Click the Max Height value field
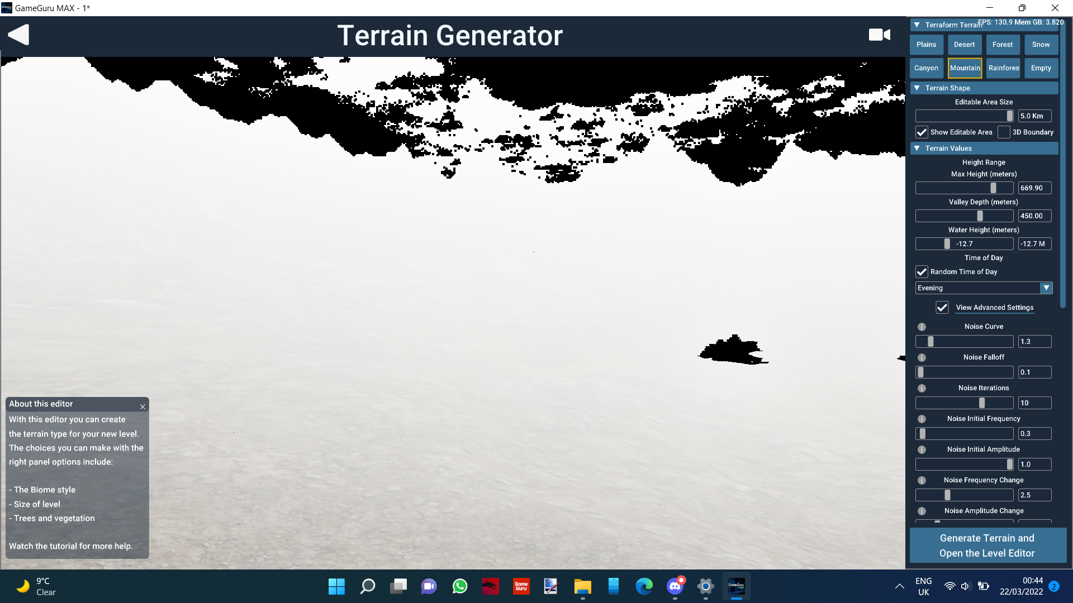The height and width of the screenshot is (603, 1073). coord(1034,188)
